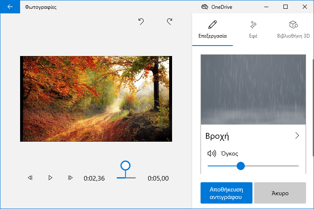Adjust the Όγκος volume slider handle

tap(240, 166)
